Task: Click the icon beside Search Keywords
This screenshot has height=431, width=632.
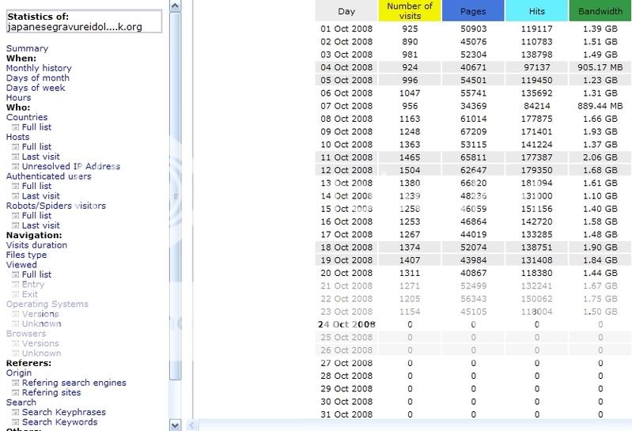Action: pos(16,422)
